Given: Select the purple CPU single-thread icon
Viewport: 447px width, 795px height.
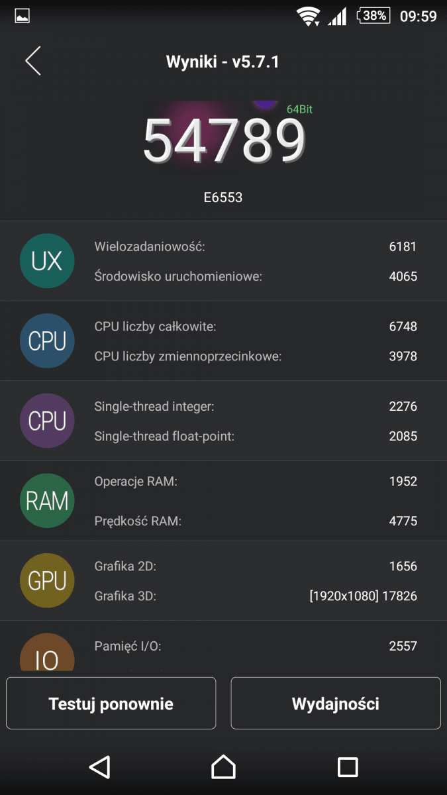Looking at the screenshot, I should pyautogui.click(x=47, y=421).
